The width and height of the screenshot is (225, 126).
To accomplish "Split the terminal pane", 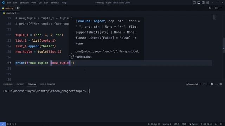I will (208, 84).
